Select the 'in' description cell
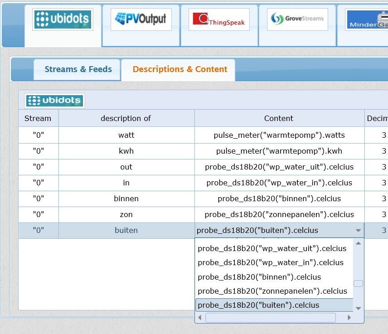 pos(126,183)
